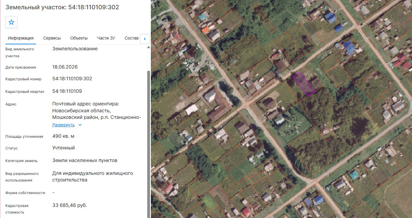
Task: Click the cadastral value 33 685,46 руб.
Action: tap(69, 205)
